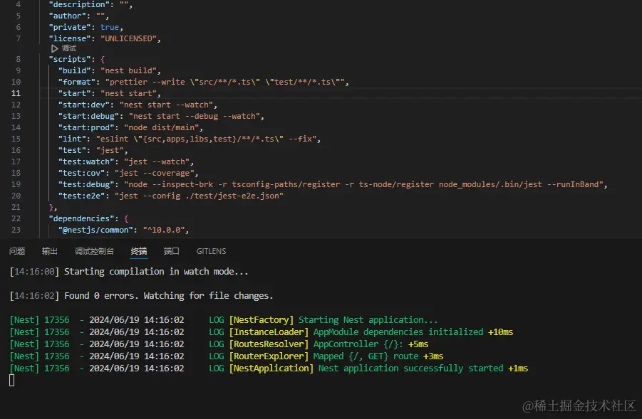Screen dimensions: 642x419
Task: Click the "author" key
Action: (67, 16)
